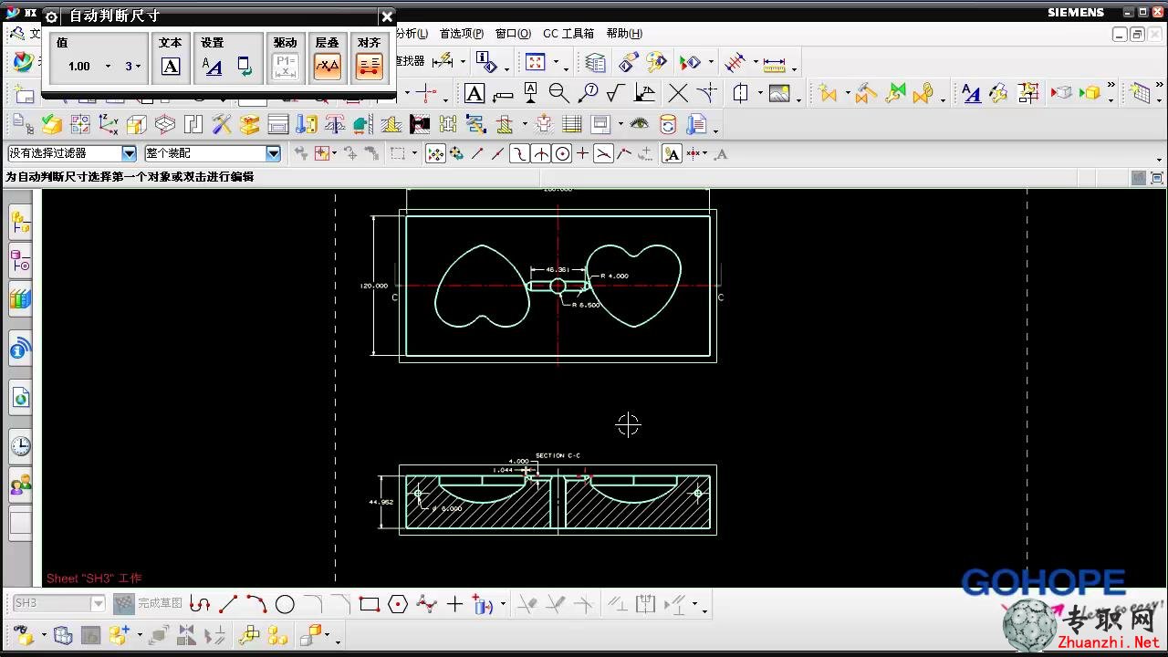1168x657 pixels.
Task: Click the Annotation 'A' note tool
Action: point(474,93)
